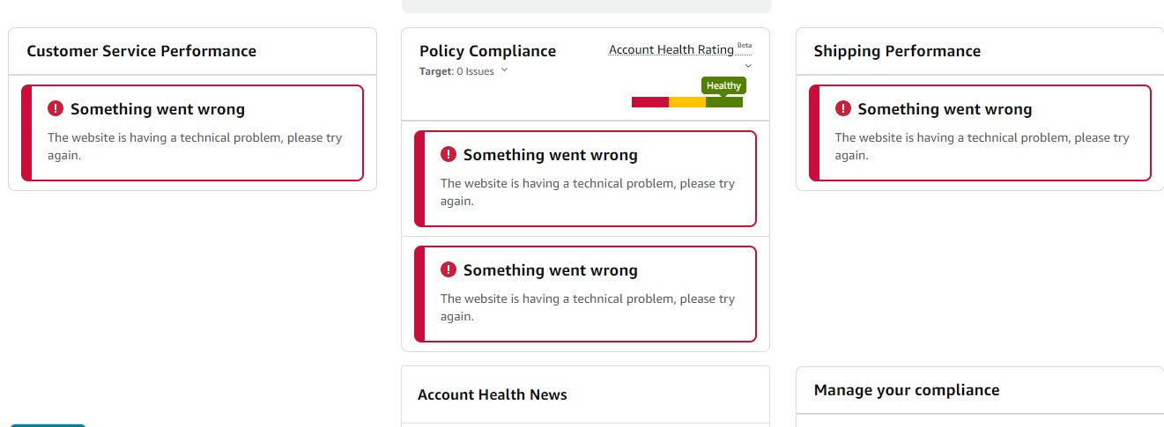Open the Customer Service Performance heading

pyautogui.click(x=142, y=51)
